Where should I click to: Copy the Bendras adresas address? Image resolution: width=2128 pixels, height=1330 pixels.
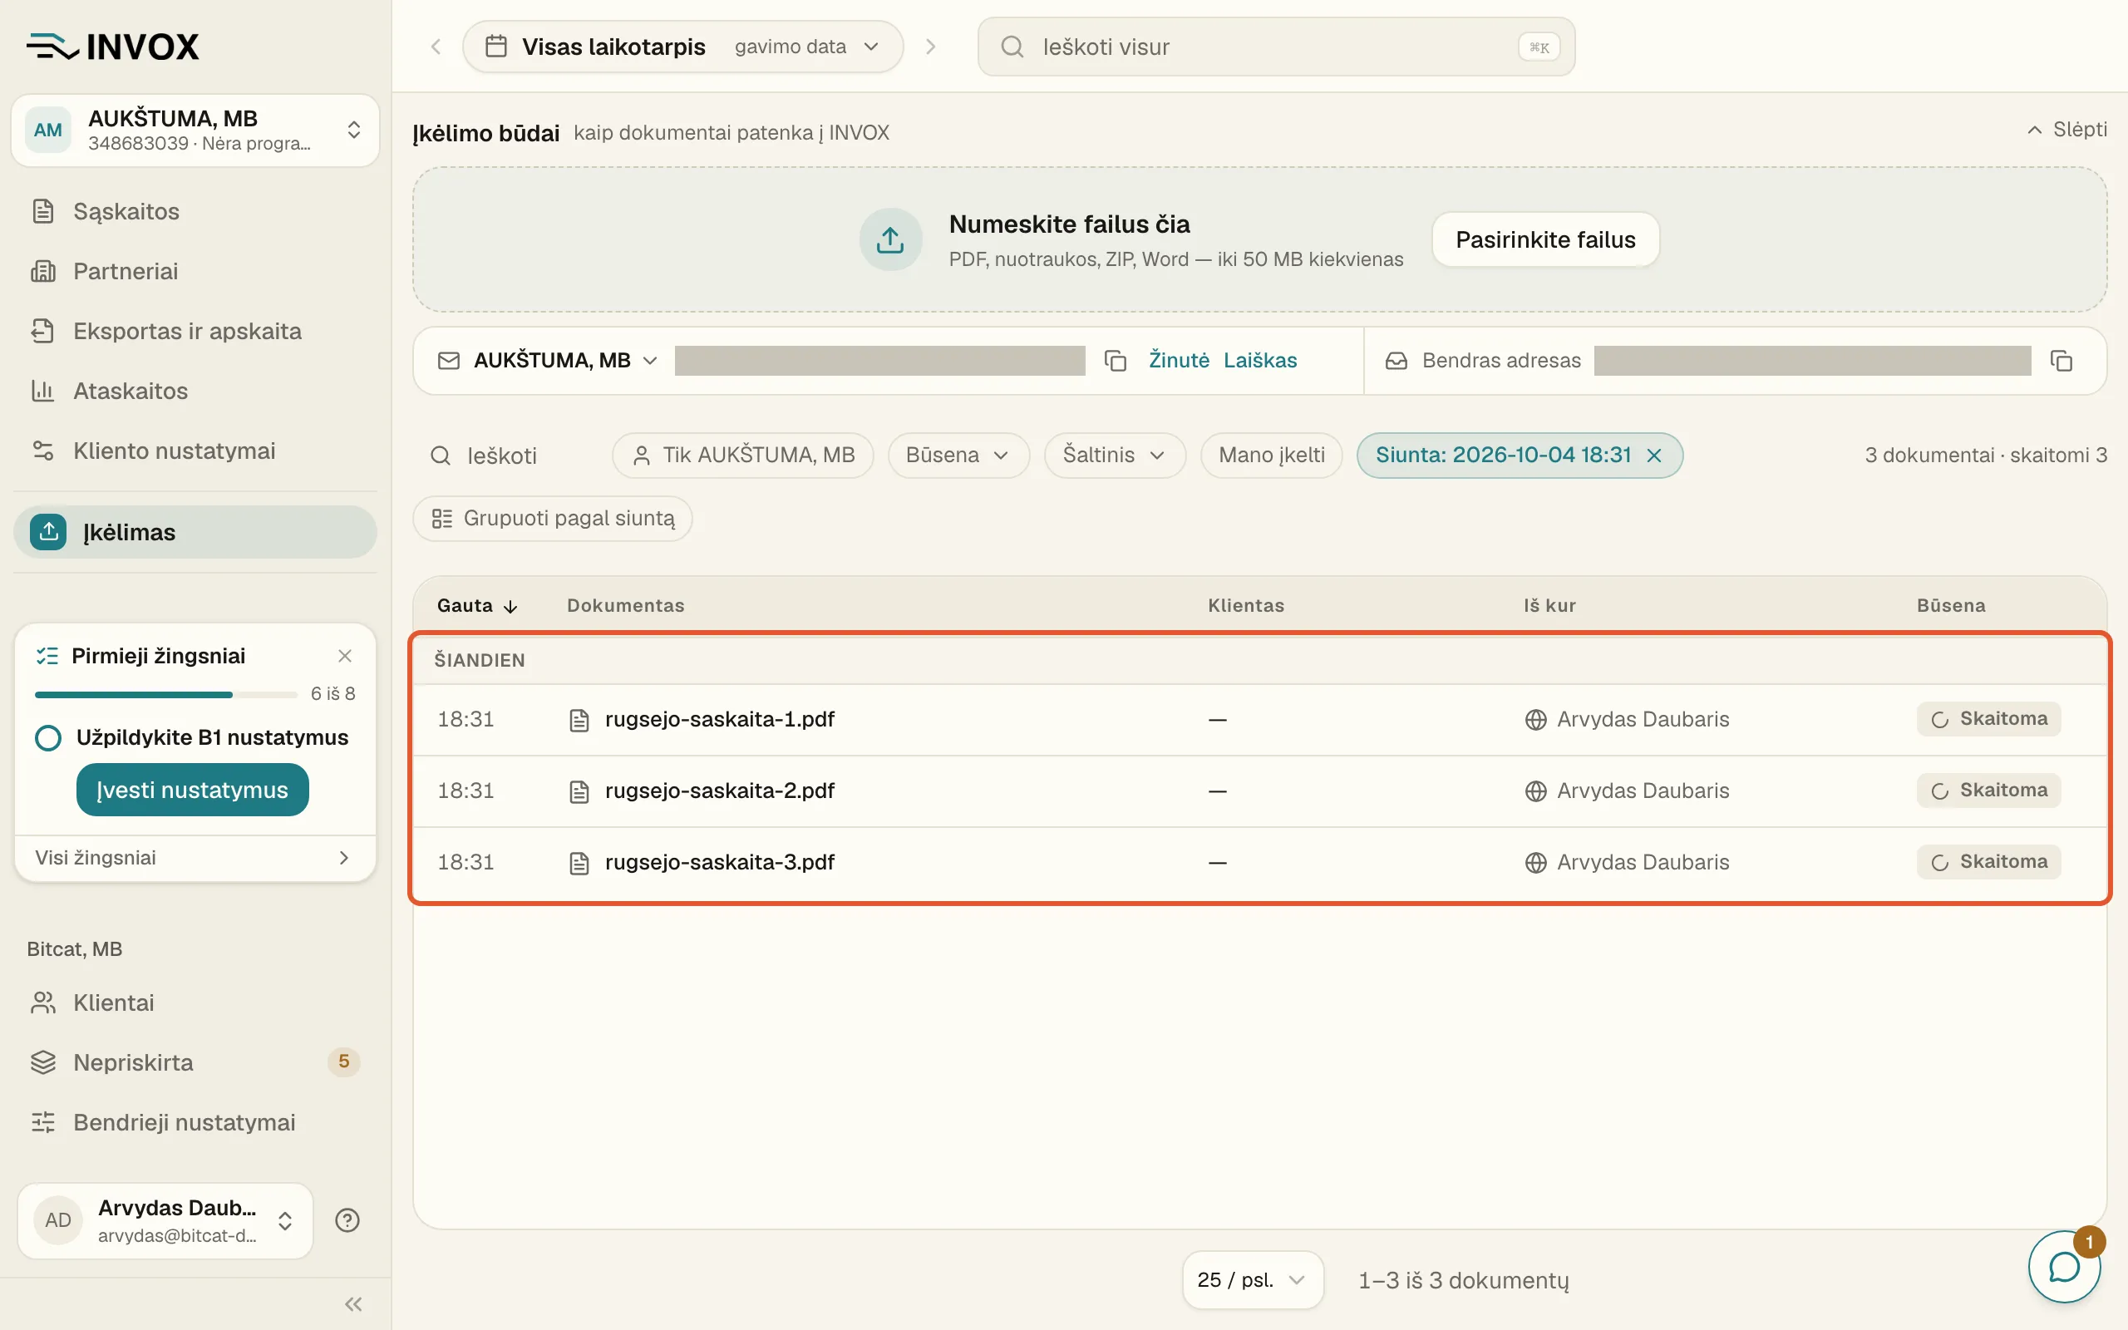click(x=2061, y=361)
